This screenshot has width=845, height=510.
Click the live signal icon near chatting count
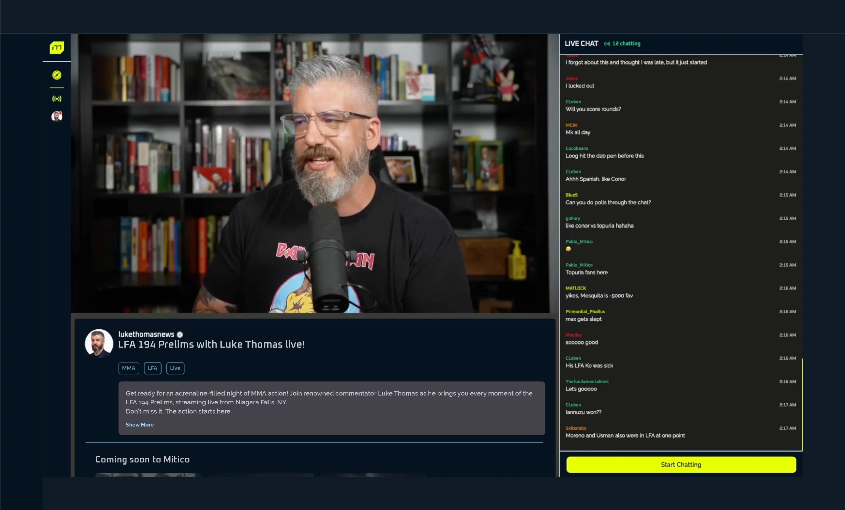point(607,44)
